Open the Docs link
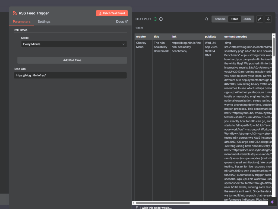Screen dimensions: 278x209 click(122, 22)
